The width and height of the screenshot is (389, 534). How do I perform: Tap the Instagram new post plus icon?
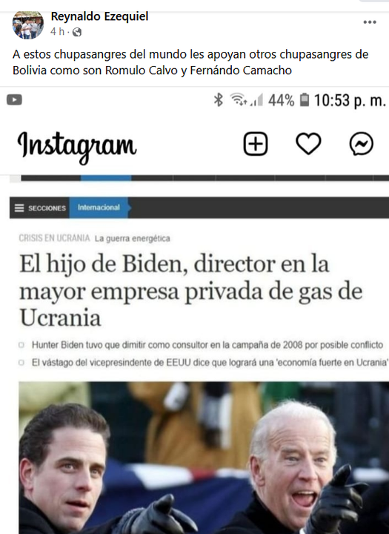tap(256, 144)
